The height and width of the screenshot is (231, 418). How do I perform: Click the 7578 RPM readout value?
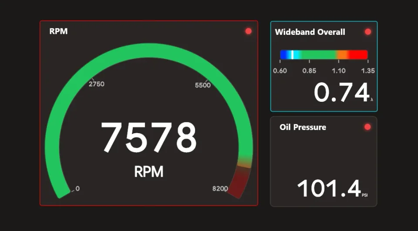coord(148,137)
